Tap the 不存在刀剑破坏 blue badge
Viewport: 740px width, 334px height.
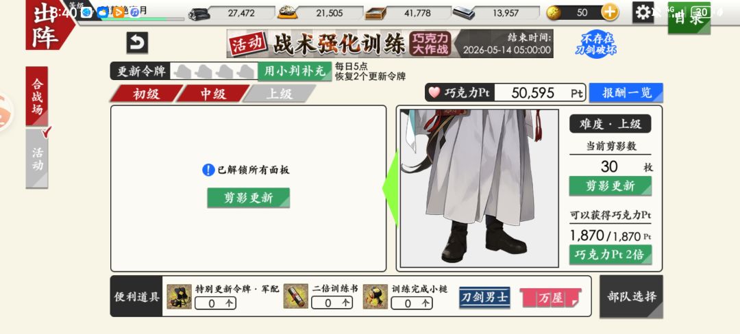595,44
